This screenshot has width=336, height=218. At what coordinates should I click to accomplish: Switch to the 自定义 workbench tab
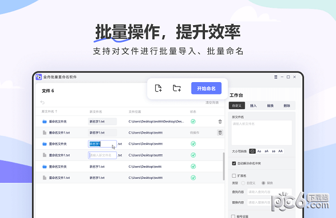(x=237, y=106)
